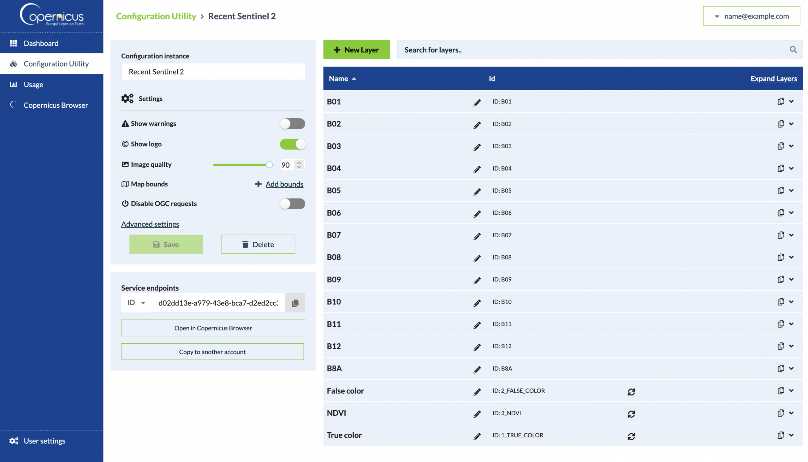Edit the True color layer name
The image size is (808, 462).
click(477, 436)
